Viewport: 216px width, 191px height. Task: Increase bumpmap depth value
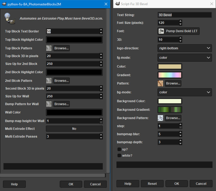tap(180, 141)
